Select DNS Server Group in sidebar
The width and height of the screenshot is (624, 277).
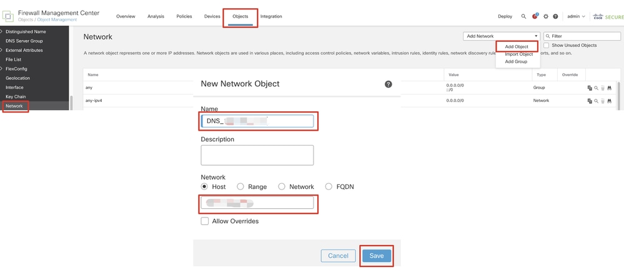click(24, 41)
